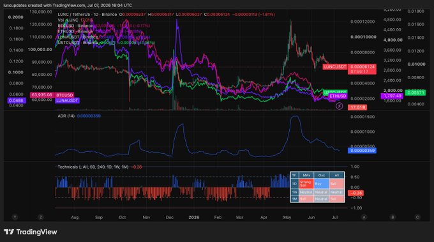Click the 1W row label in table
This screenshot has height=242, width=434.
pos(294,192)
